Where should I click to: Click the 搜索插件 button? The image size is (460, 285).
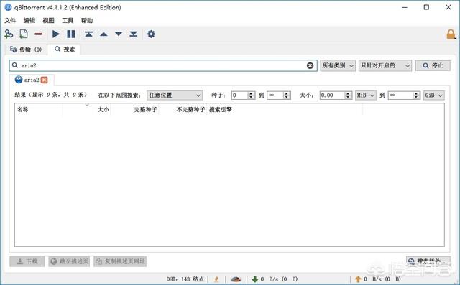428,261
